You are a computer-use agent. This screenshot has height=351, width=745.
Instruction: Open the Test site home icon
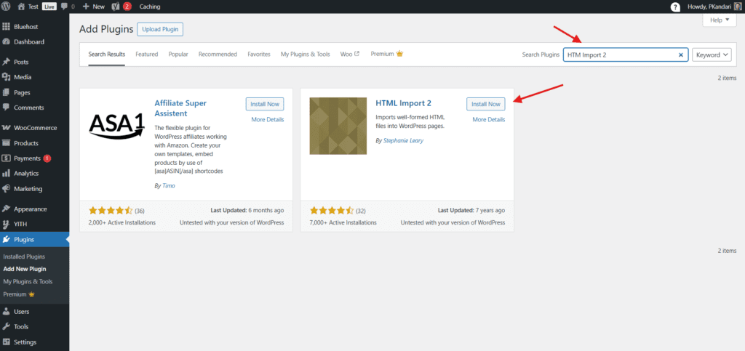20,7
